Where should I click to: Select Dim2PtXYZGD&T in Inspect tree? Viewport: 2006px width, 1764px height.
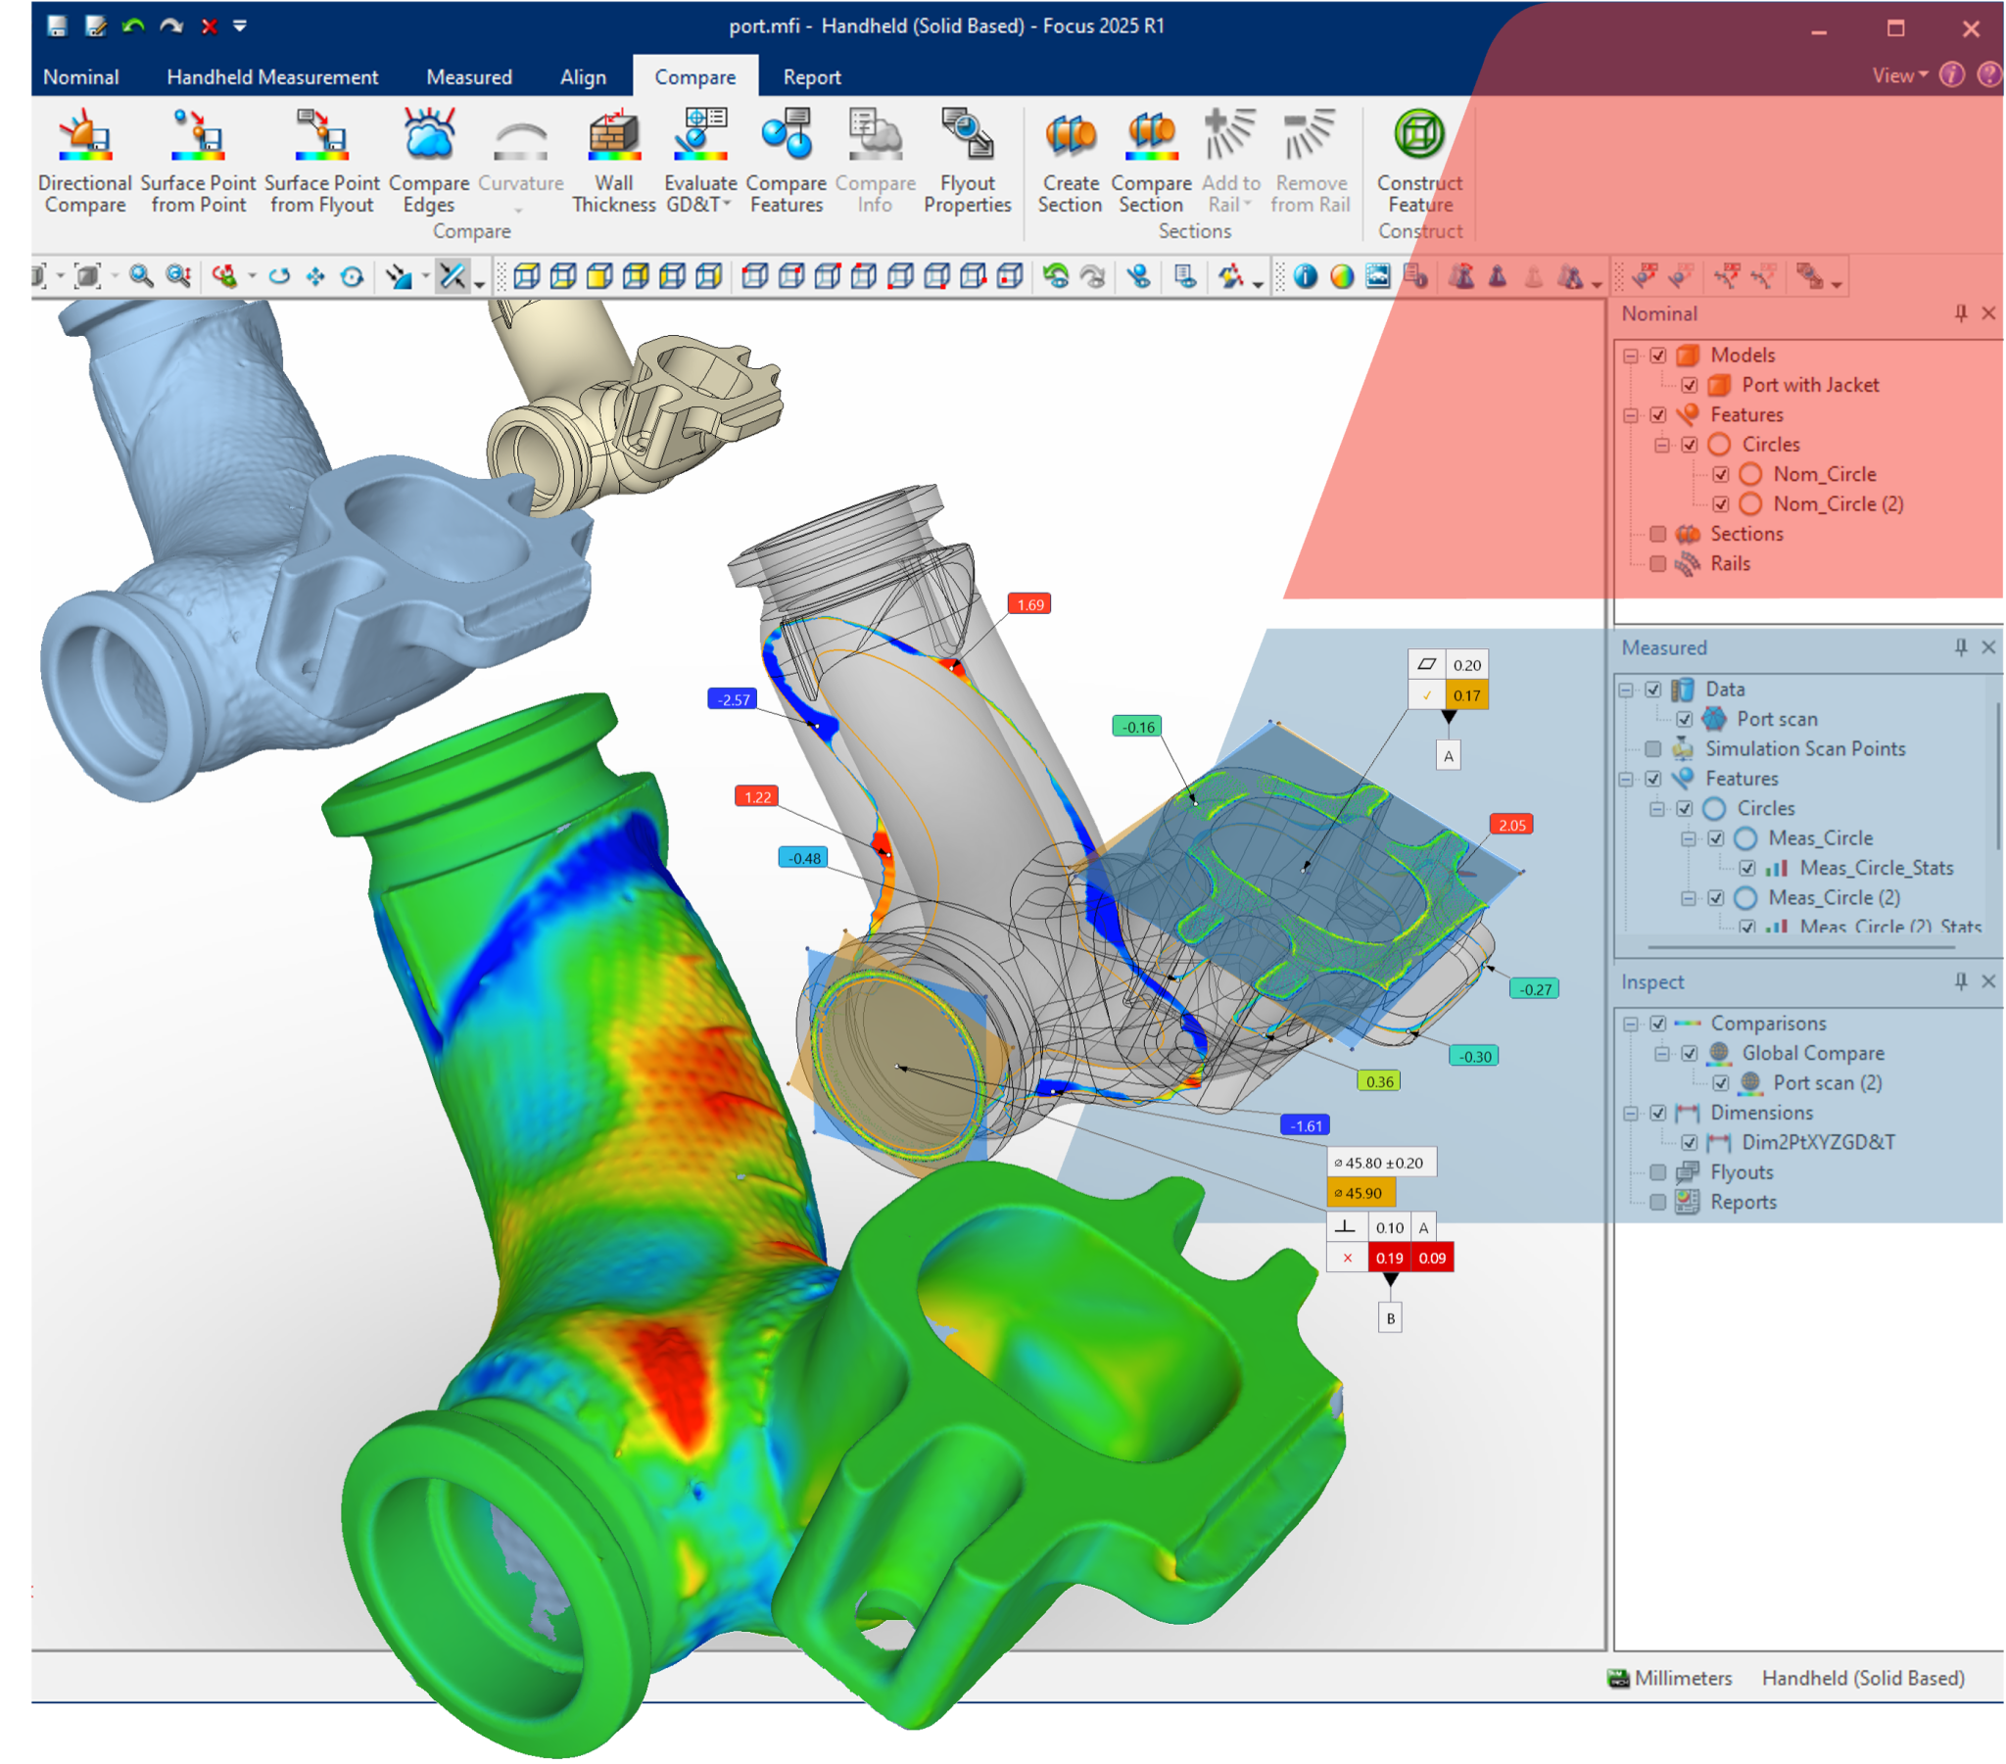coord(1819,1143)
